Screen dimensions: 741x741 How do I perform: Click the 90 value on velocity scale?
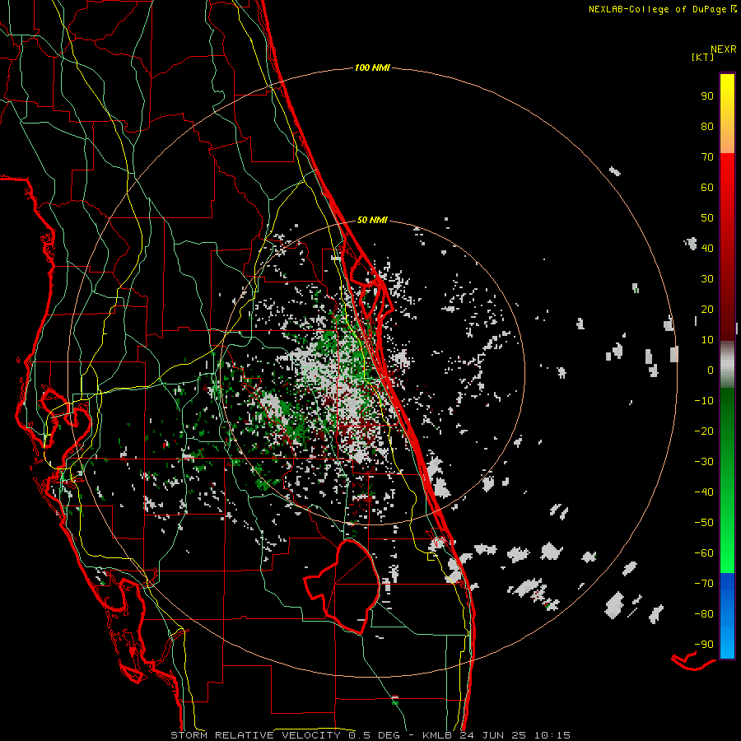pyautogui.click(x=707, y=96)
